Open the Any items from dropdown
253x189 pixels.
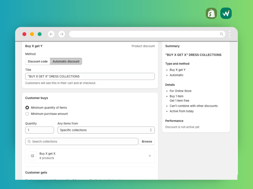106,130
